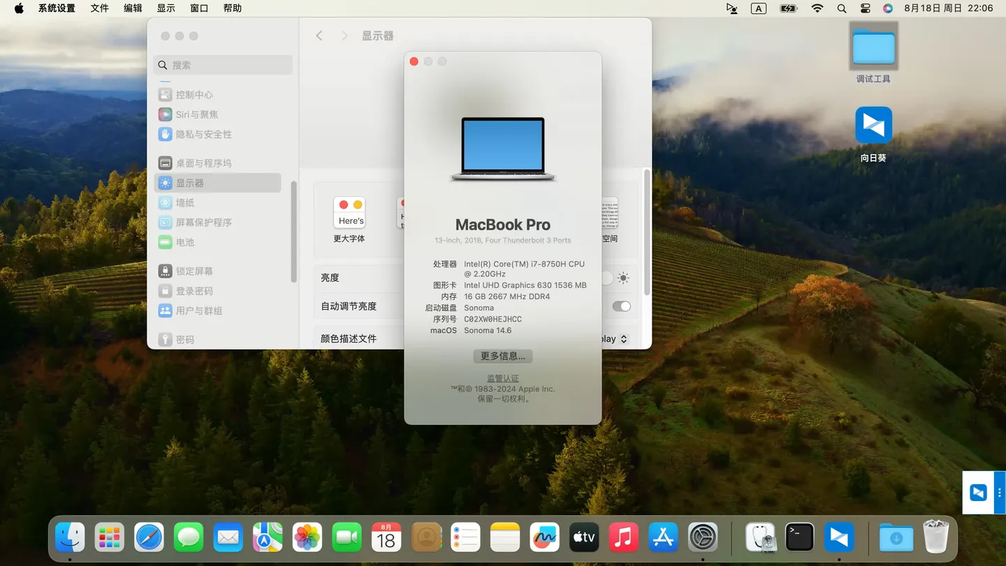Screen dimensions: 1006x566
Task: Open the 显示 menu in menu bar
Action: click(x=166, y=8)
